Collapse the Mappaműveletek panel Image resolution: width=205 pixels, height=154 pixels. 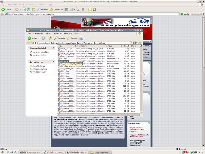(53, 48)
